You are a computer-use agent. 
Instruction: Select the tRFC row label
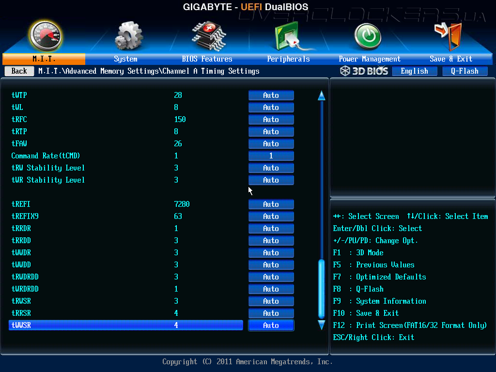(x=19, y=119)
